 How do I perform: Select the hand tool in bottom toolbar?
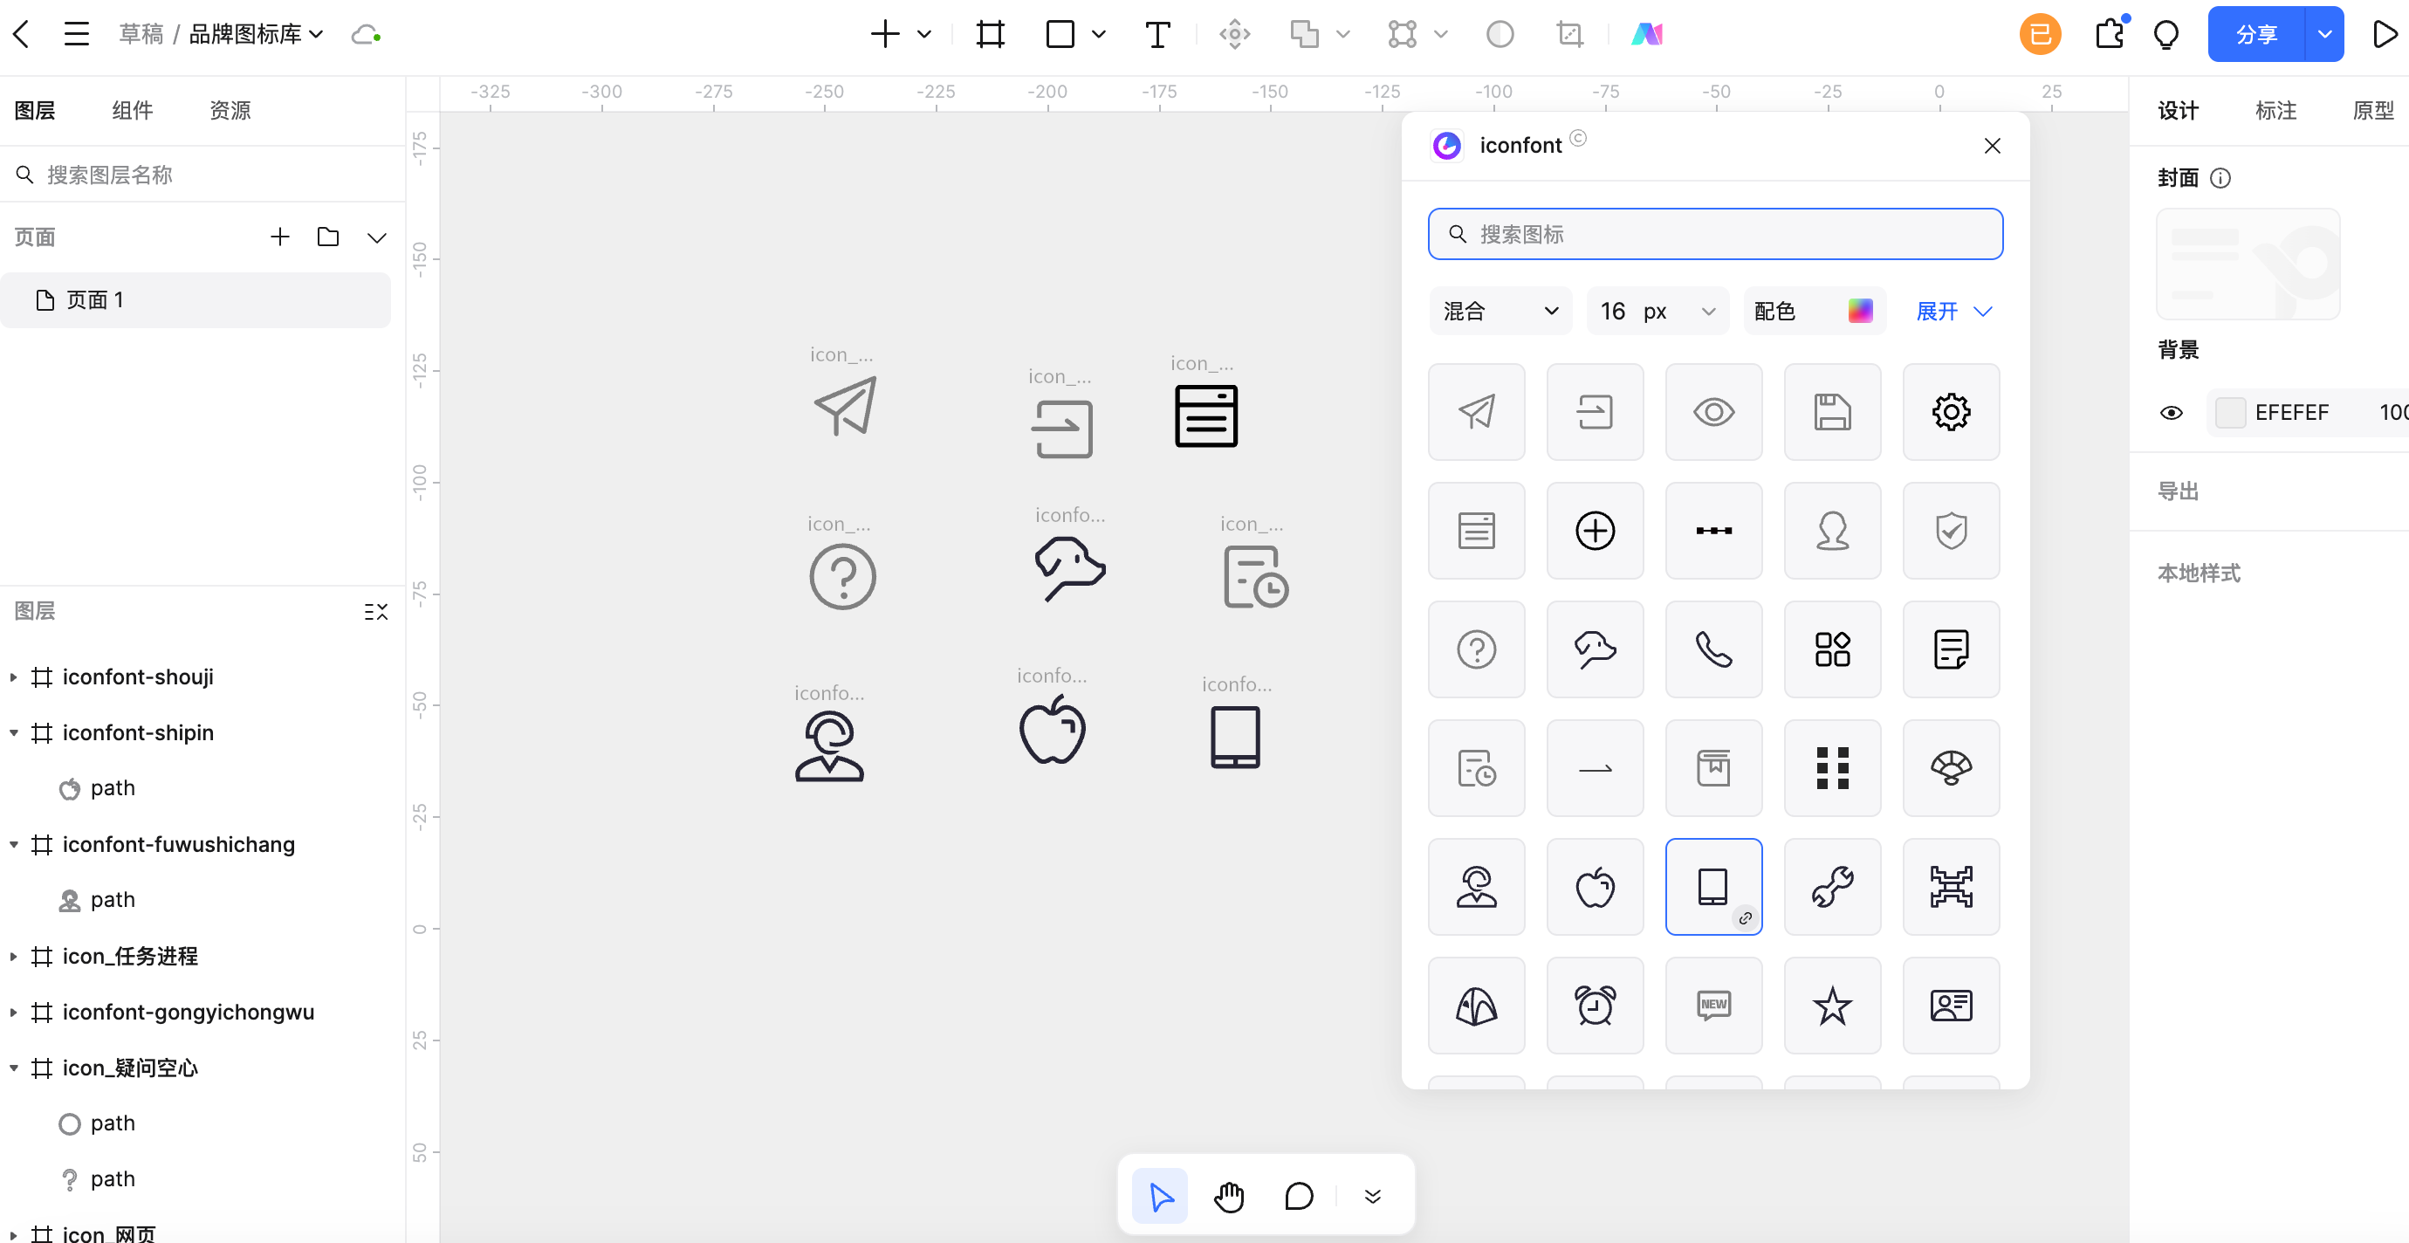tap(1229, 1195)
